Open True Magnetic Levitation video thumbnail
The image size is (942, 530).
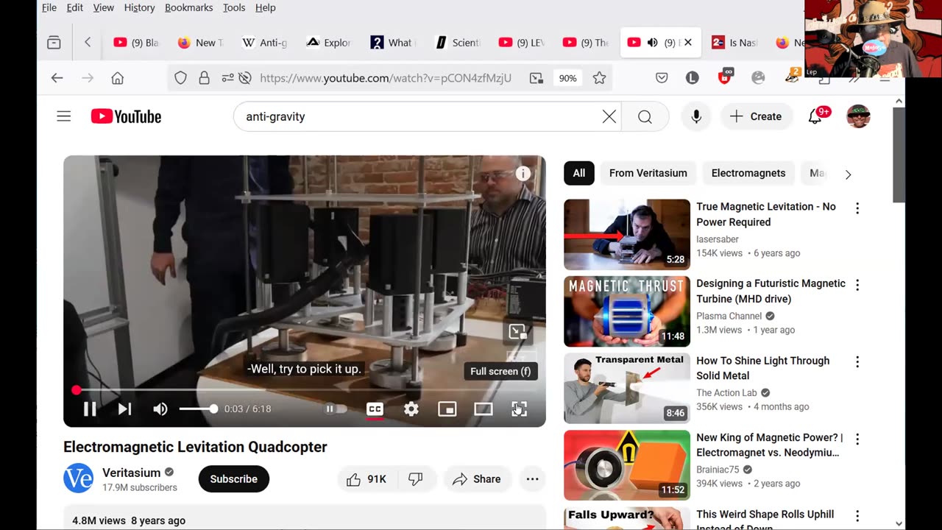point(627,235)
